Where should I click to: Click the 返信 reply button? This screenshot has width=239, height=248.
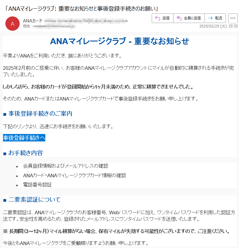coord(162,18)
